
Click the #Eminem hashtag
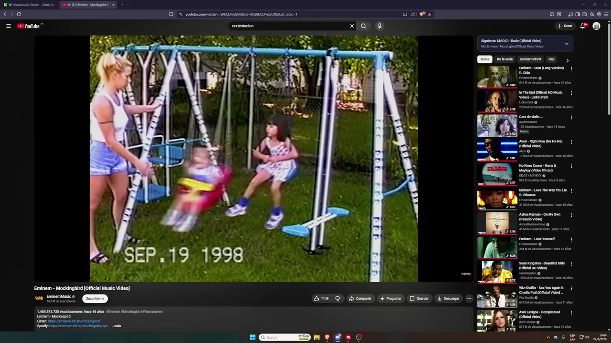(113, 312)
